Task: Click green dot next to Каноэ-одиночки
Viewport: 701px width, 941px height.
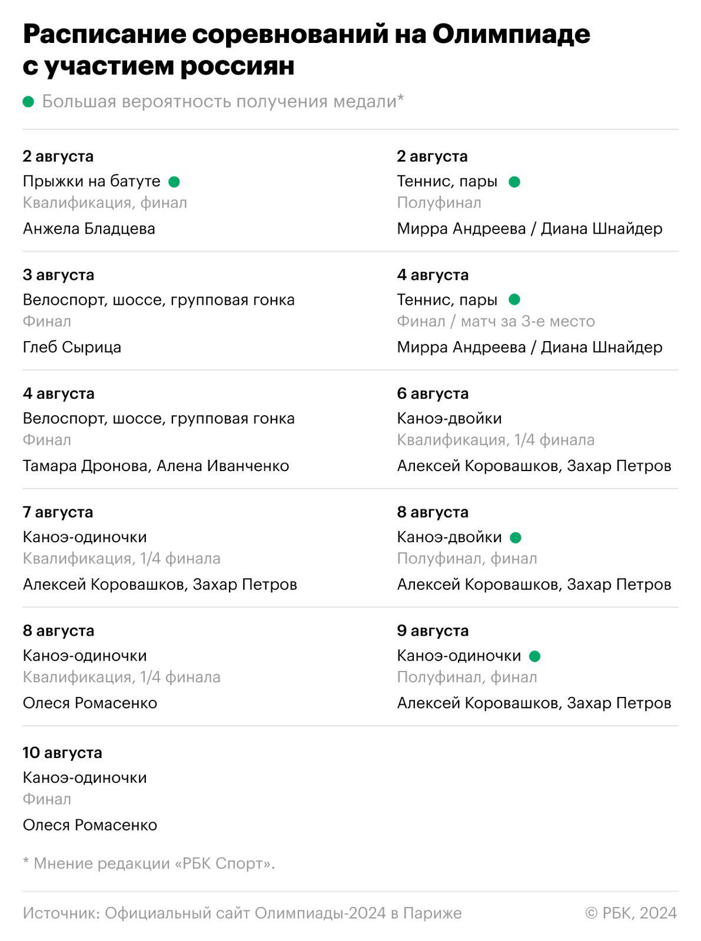Action: [x=534, y=656]
